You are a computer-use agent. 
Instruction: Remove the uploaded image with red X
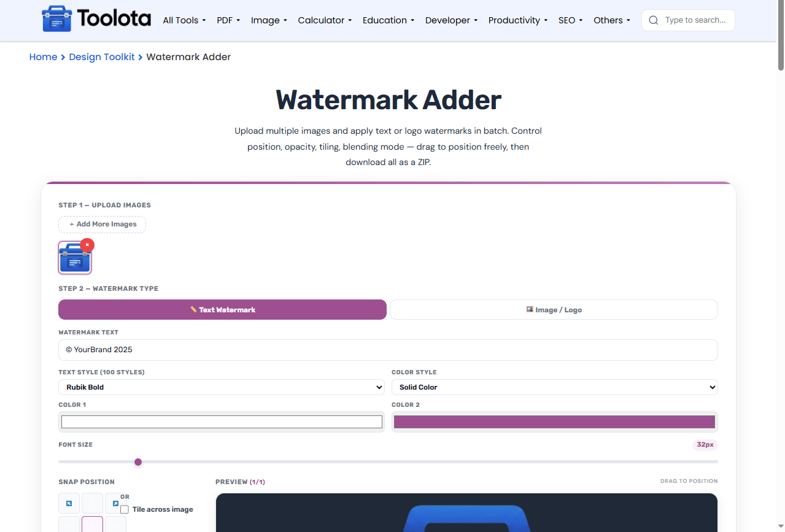click(87, 245)
